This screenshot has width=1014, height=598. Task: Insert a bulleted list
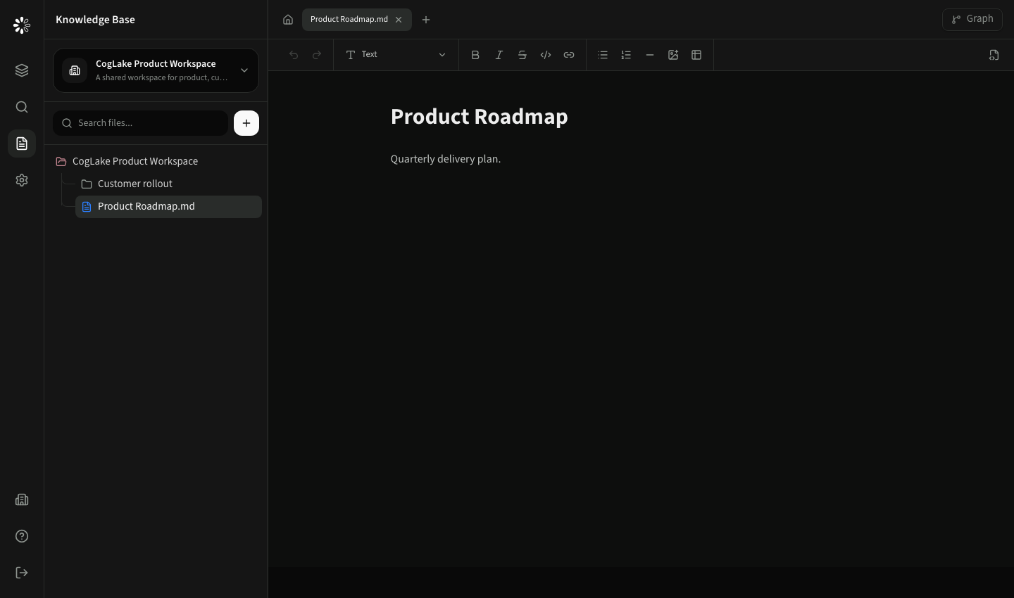pyautogui.click(x=603, y=55)
